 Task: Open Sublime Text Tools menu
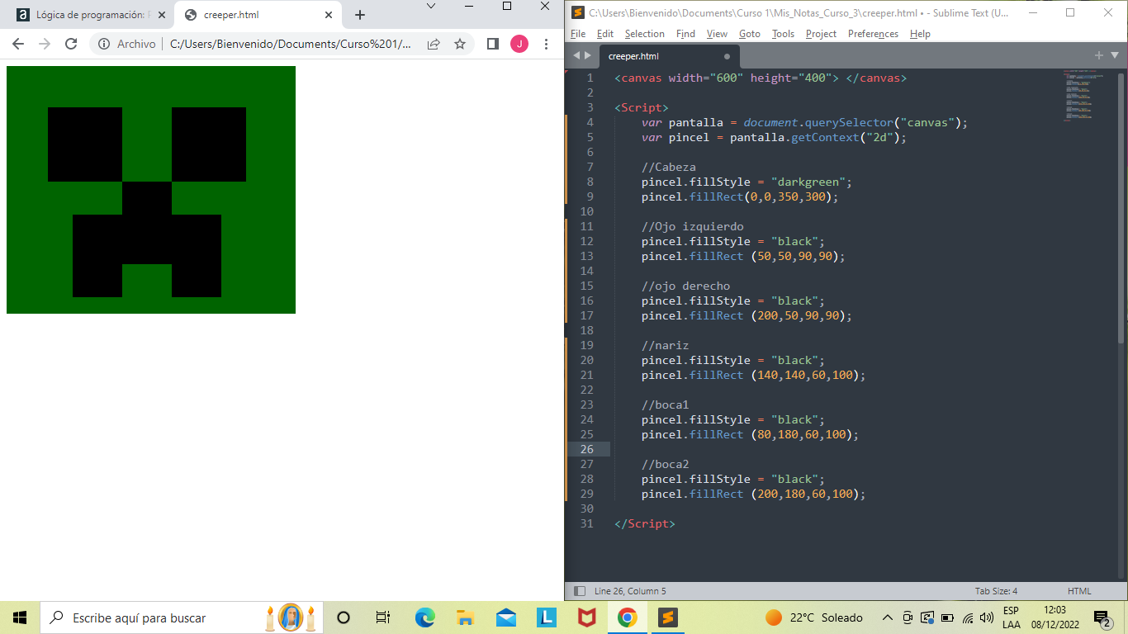point(783,34)
